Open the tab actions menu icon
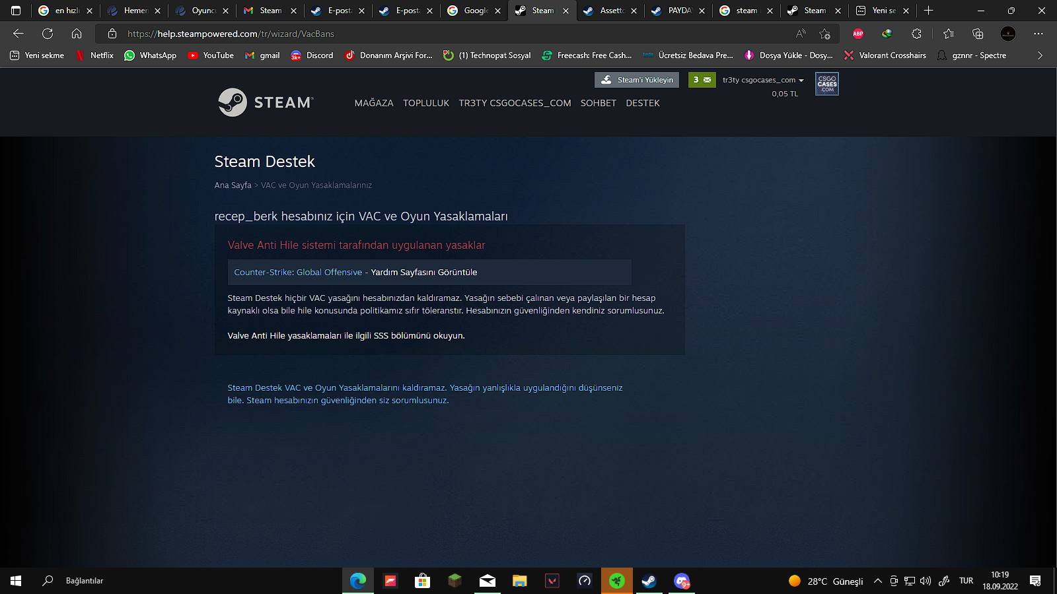 16,11
